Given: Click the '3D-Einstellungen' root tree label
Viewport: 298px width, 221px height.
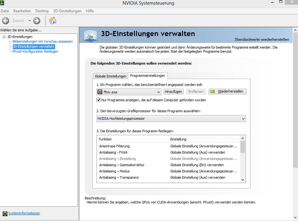Looking at the screenshot, I should (x=20, y=37).
